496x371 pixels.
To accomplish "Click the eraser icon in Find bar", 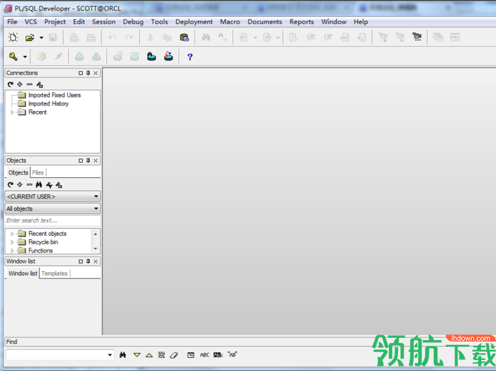I will point(174,355).
